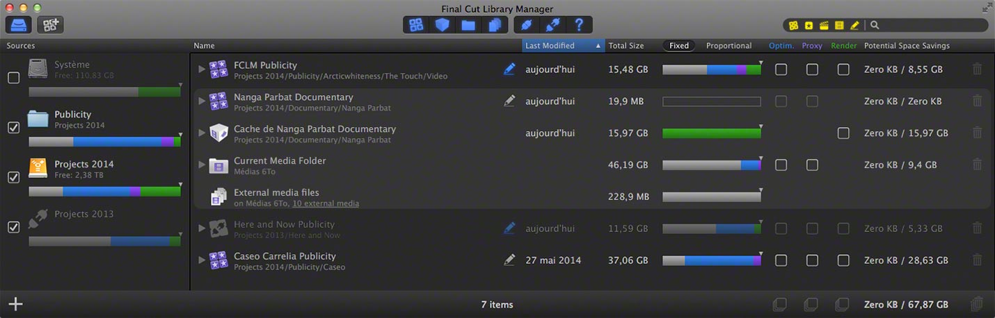Expand the Cache de Nanga Parbat Documentary row
The width and height of the screenshot is (995, 318).
(x=202, y=133)
